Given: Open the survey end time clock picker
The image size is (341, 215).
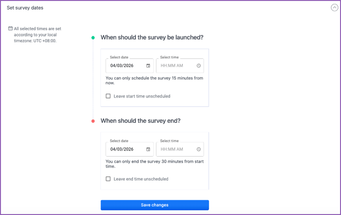Looking at the screenshot, I should click(199, 149).
